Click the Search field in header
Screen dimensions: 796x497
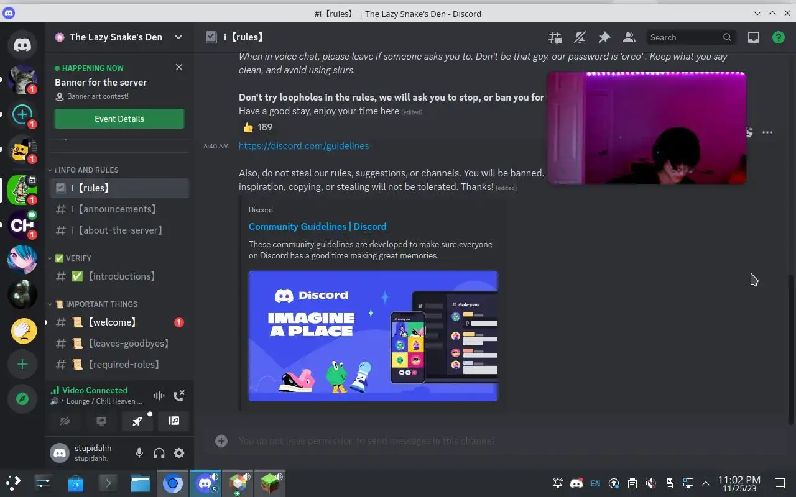pyautogui.click(x=692, y=37)
